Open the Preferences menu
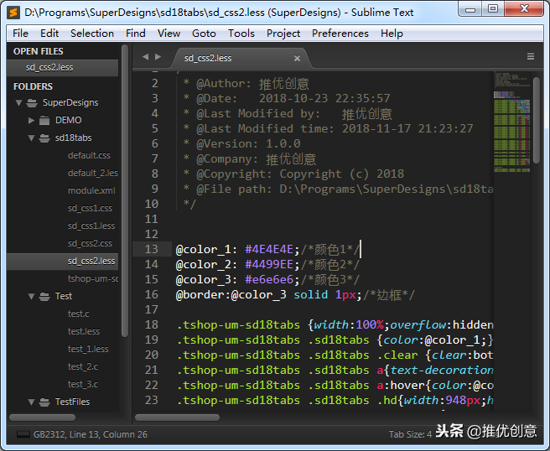 pyautogui.click(x=340, y=34)
